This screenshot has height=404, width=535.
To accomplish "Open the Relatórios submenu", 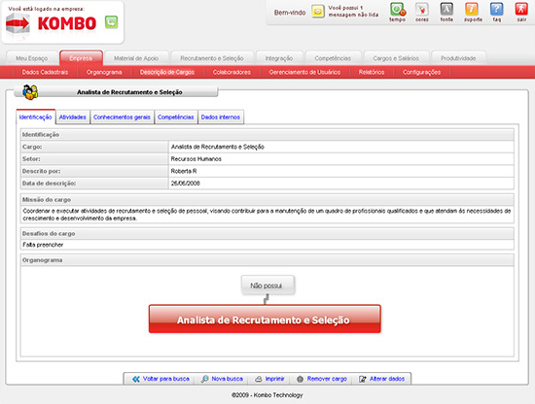I will pos(372,72).
